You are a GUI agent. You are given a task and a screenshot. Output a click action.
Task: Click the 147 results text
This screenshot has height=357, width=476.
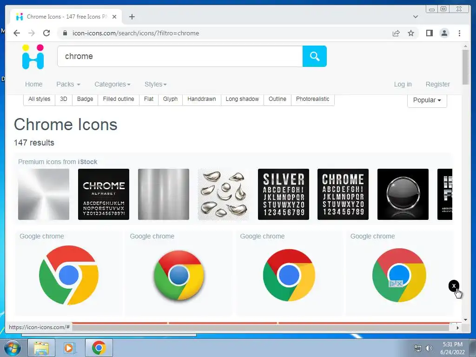tap(34, 143)
